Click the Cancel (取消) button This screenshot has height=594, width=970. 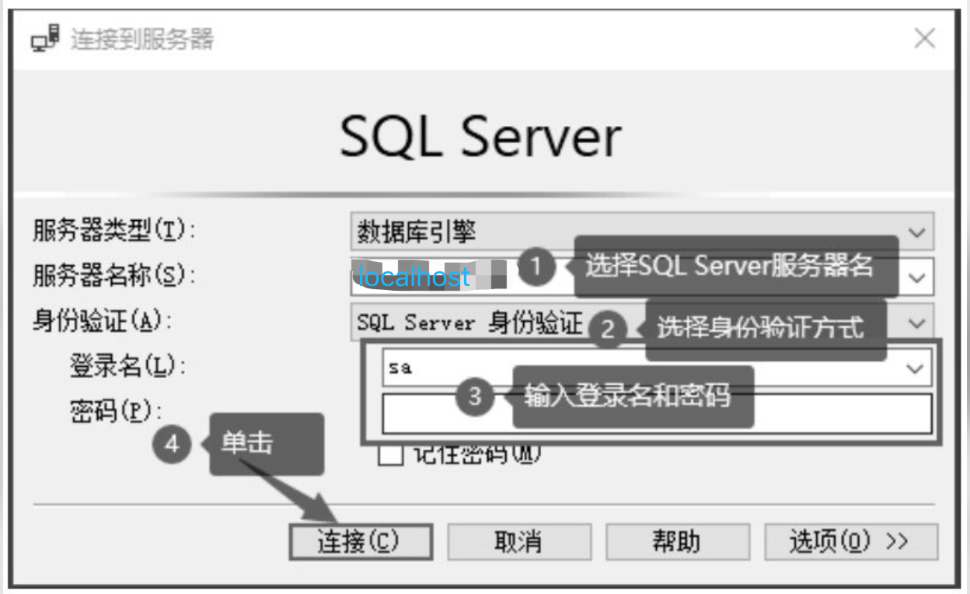[519, 542]
